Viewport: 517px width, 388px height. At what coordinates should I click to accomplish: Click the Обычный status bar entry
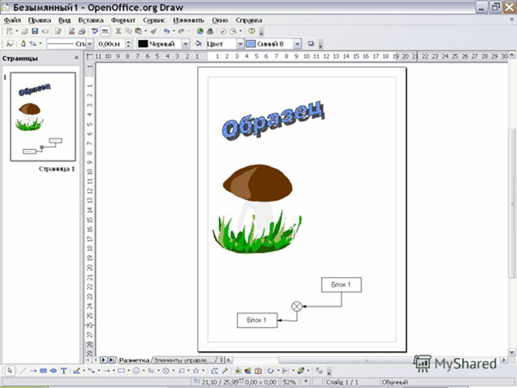(395, 382)
